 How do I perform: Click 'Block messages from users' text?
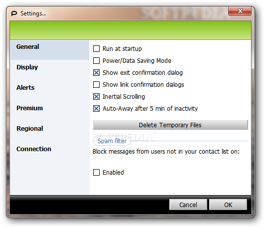[166, 152]
